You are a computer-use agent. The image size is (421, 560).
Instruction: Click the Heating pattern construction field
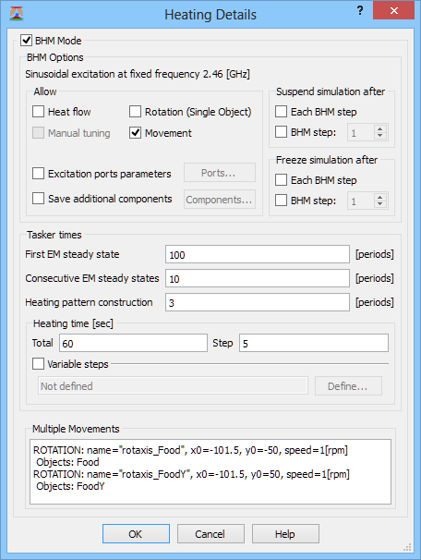pyautogui.click(x=258, y=302)
